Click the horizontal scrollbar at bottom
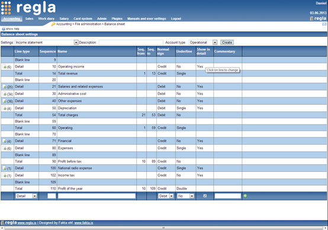The image size is (328, 230). [x=163, y=228]
